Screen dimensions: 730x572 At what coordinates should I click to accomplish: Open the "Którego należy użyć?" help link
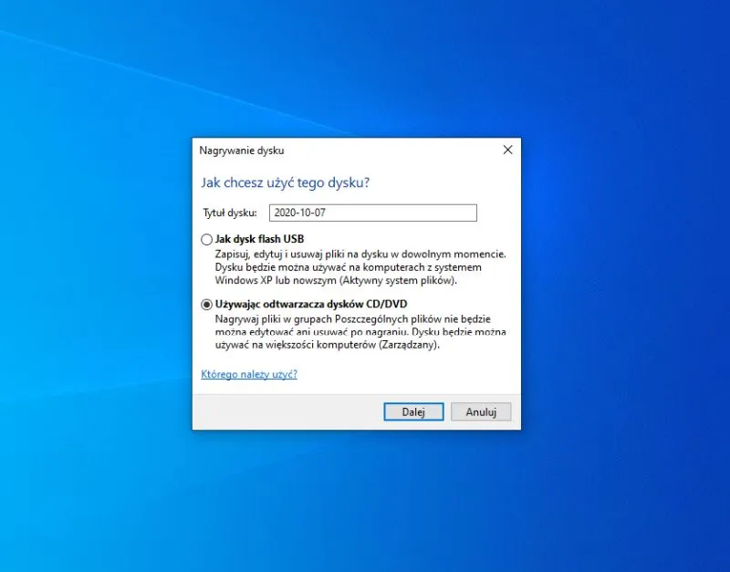click(x=249, y=374)
